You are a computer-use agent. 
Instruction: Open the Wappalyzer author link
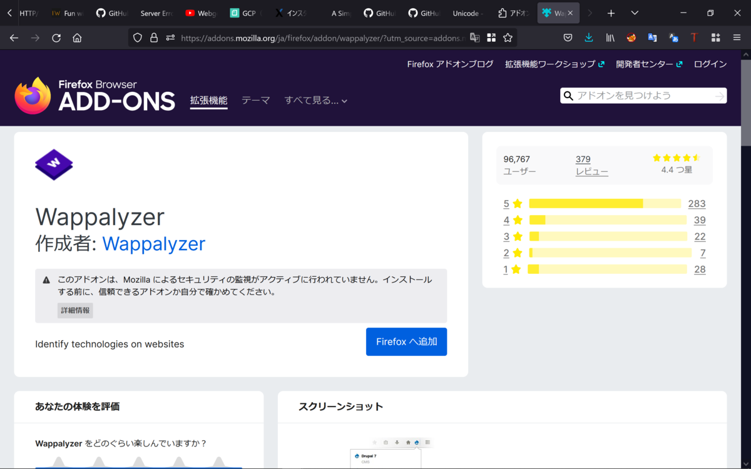pos(153,243)
